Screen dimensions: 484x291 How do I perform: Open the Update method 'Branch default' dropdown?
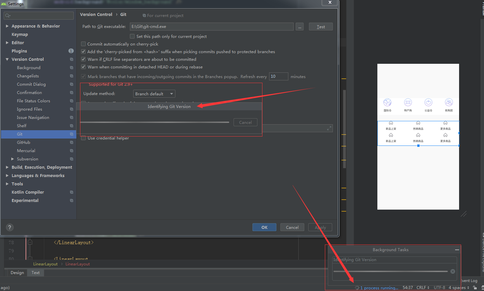coord(154,94)
